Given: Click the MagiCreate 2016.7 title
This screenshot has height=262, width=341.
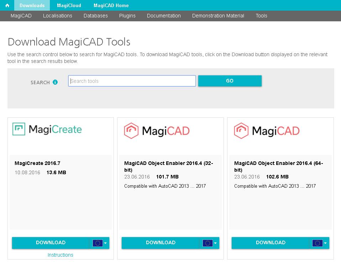Looking at the screenshot, I should (x=37, y=164).
